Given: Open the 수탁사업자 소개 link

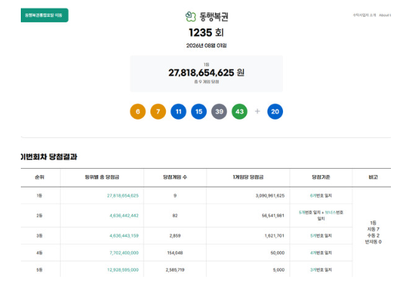Looking at the screenshot, I should [x=364, y=15].
